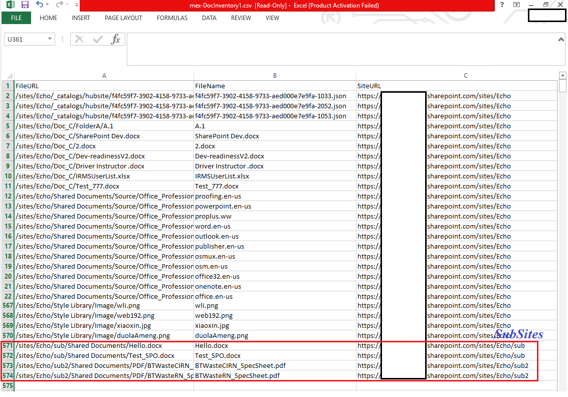
Task: Click the Insert Function fx icon
Action: coord(116,39)
